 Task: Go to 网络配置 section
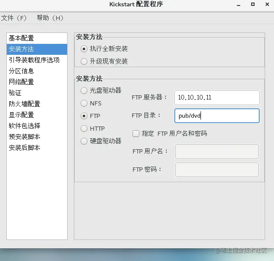(x=37, y=82)
